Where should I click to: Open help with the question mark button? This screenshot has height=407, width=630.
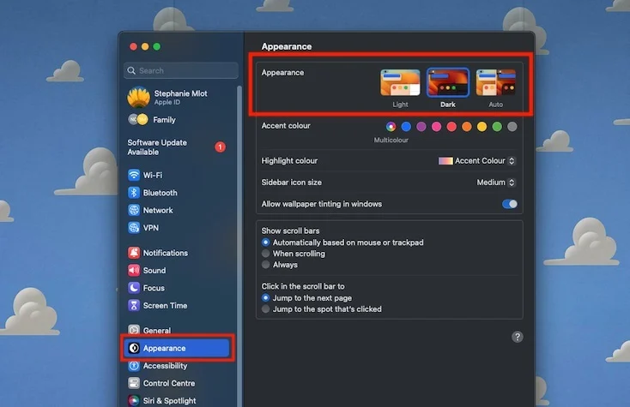tap(518, 337)
